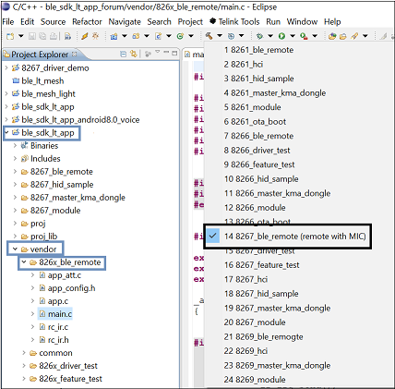Close the Project Explorer view tab

pos(74,54)
